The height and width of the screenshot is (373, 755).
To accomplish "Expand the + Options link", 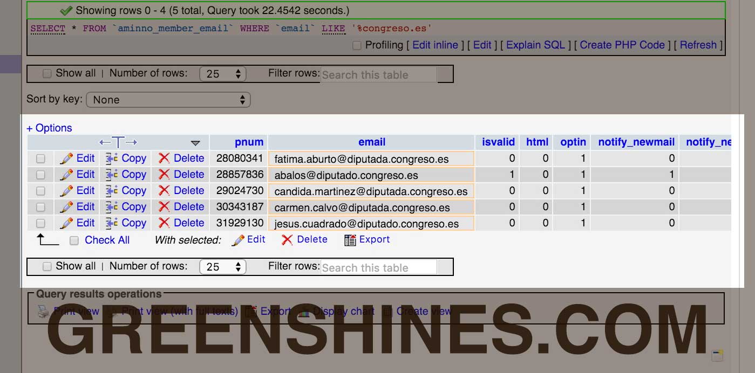I will point(49,128).
